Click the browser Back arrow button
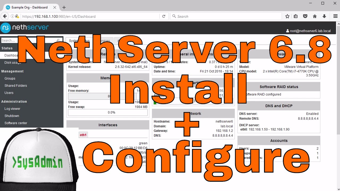Screen dimensions: 340x191 click(x=5, y=16)
